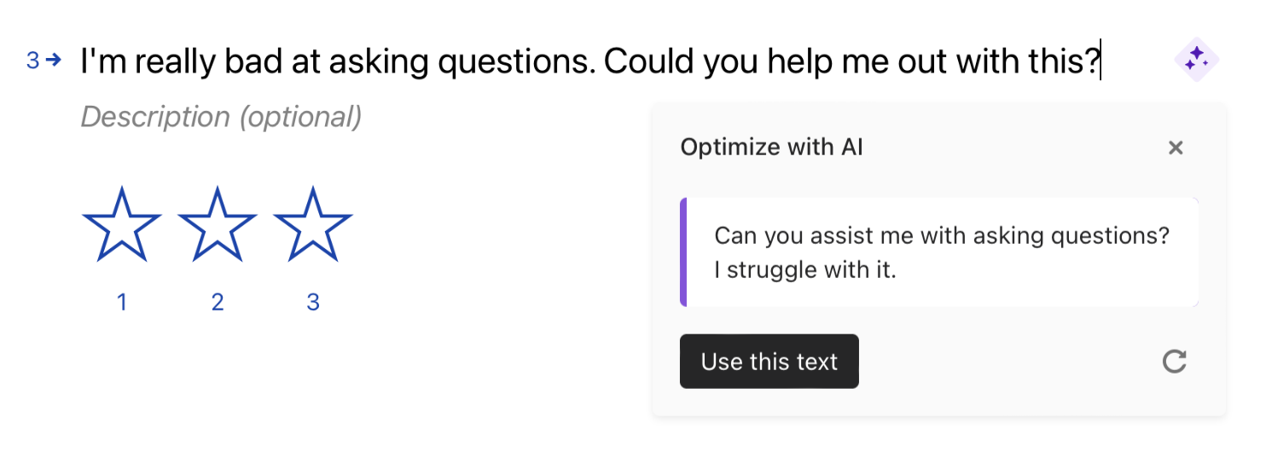Open the AI sparkle optimize icon

click(1197, 60)
